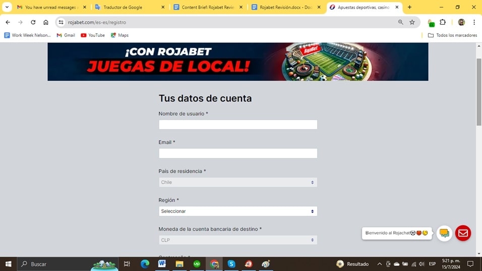Switch to the Rojabet Revisión.docx tab

pos(286,7)
